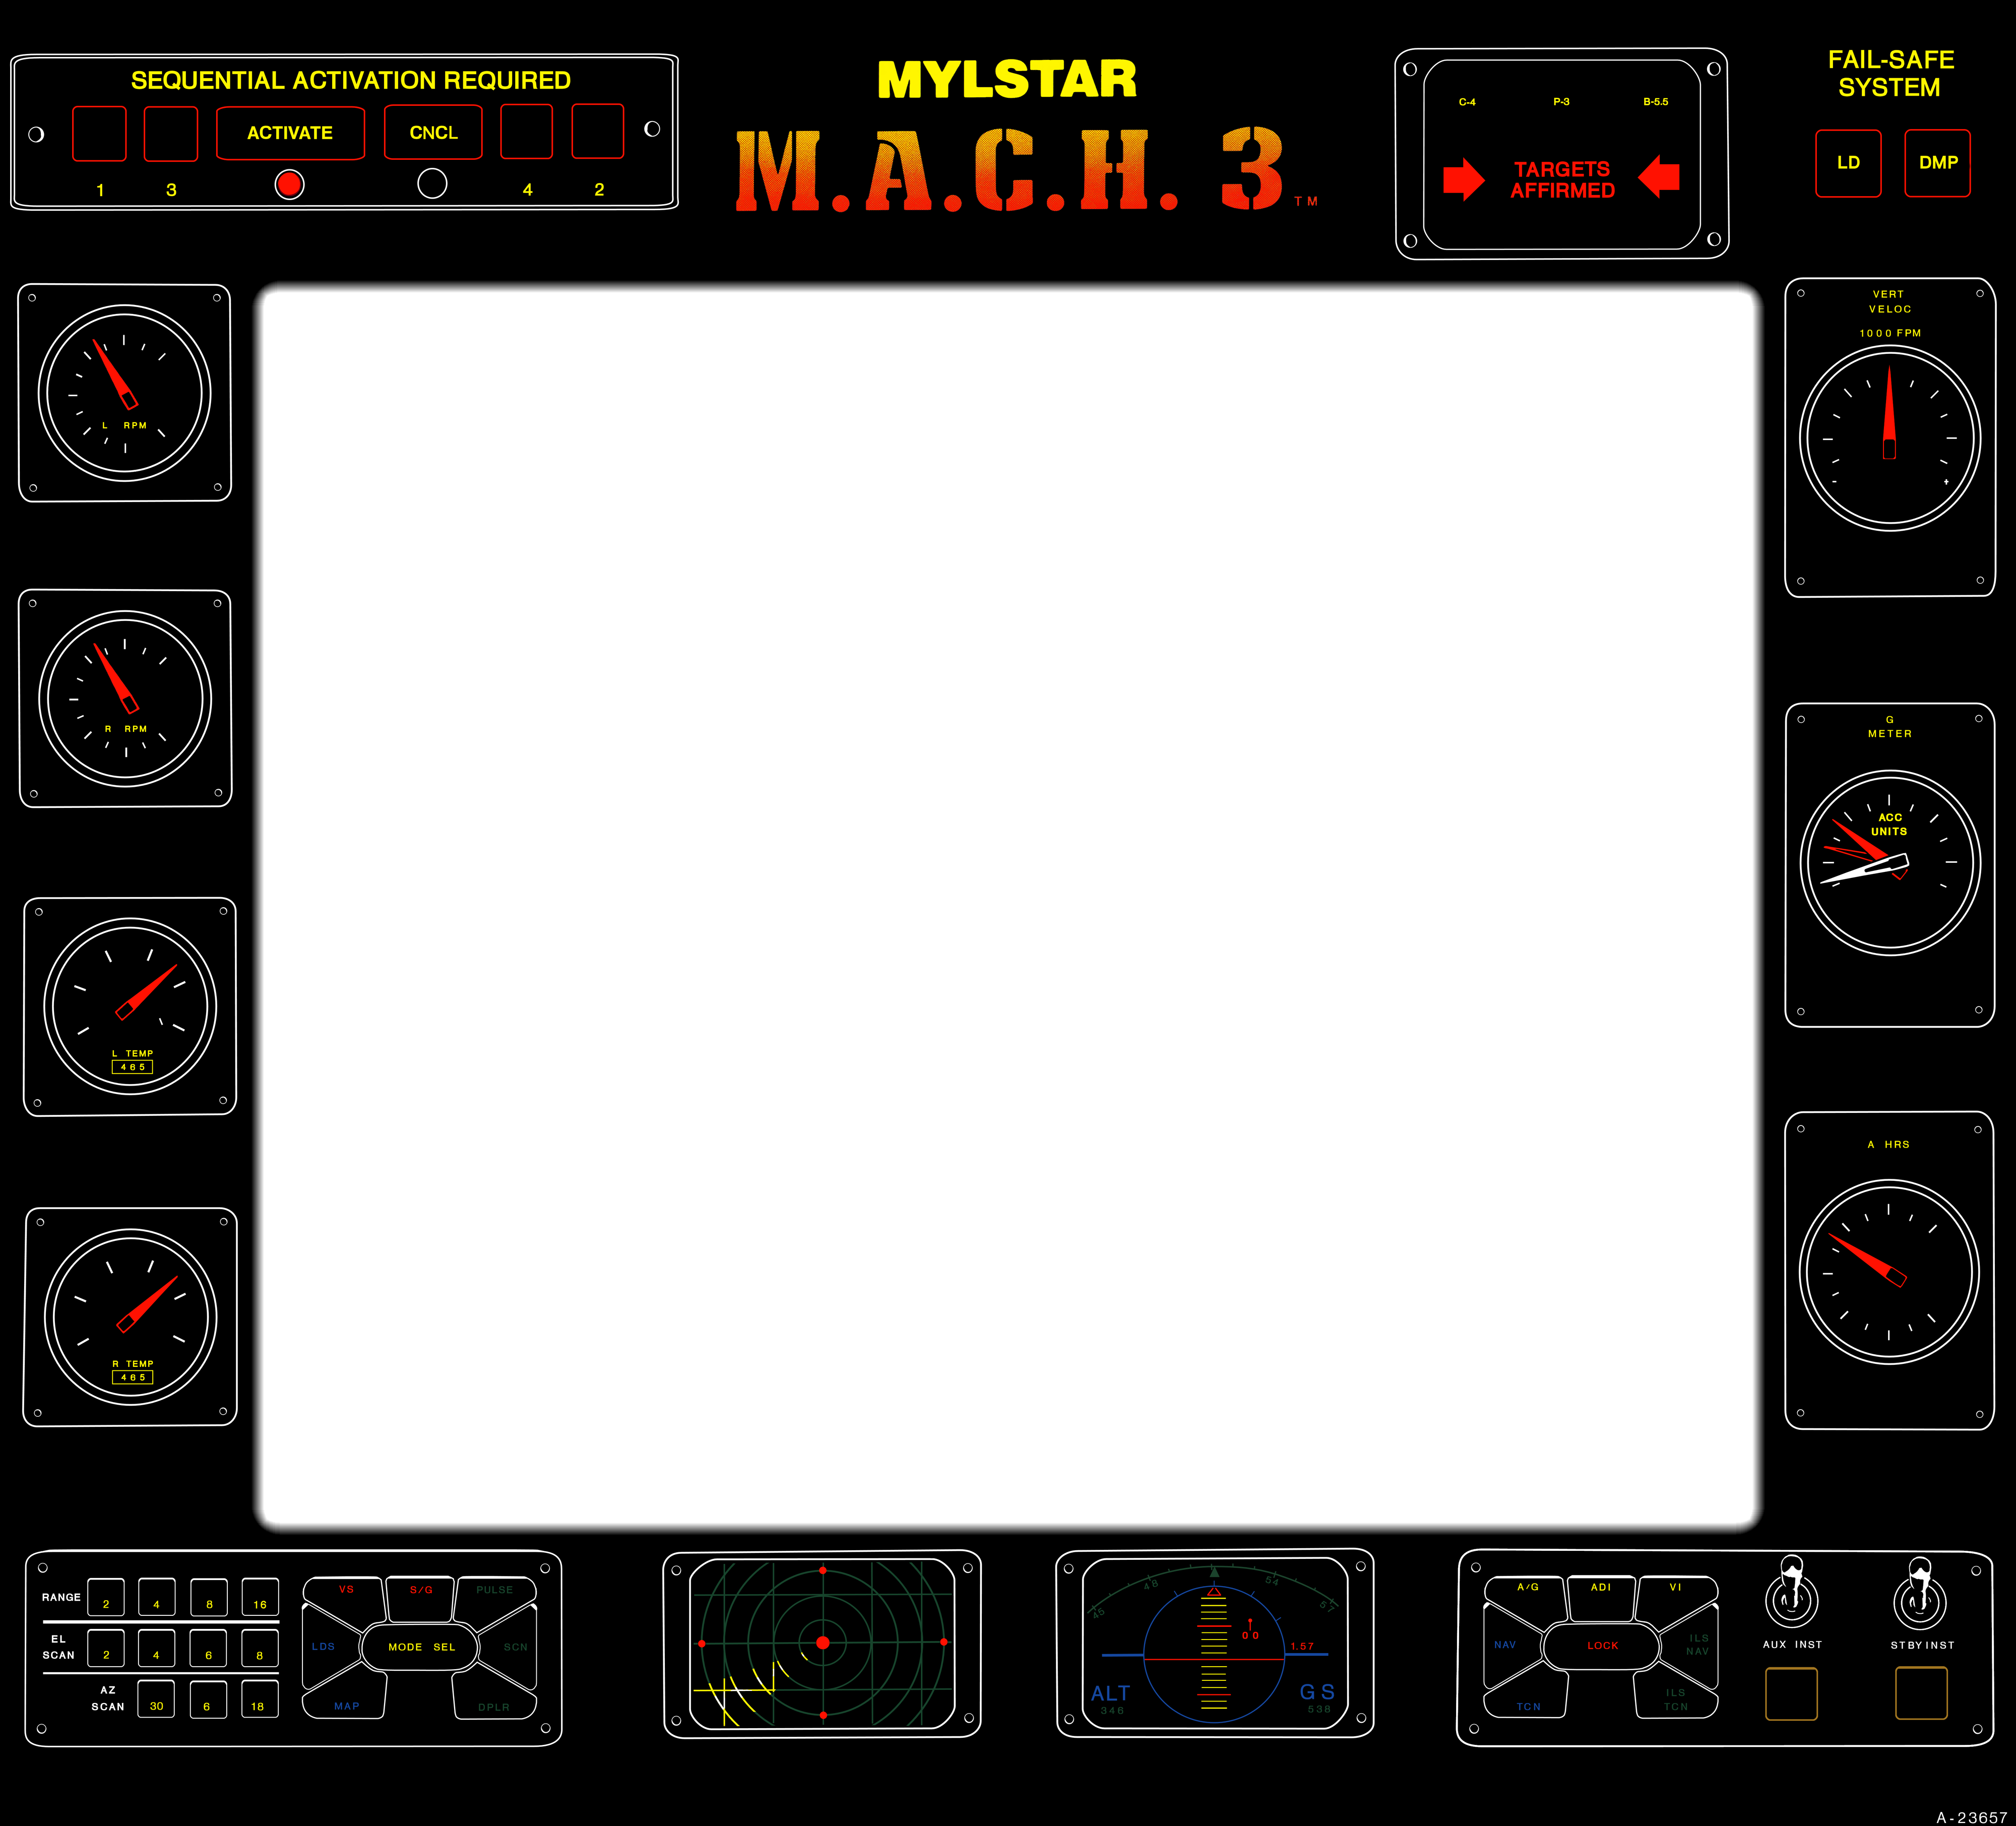
Task: Select the DMP fail-safe button
Action: [1937, 163]
